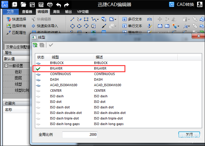Image resolution: width=205 pixels, height=146 pixels.
Task: Click the 快速选择 button
Action: [16, 19]
